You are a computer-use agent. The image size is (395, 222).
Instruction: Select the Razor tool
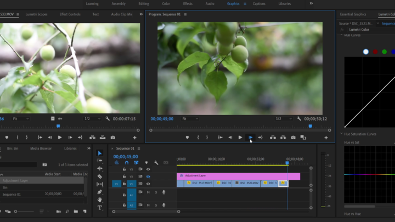(100, 177)
